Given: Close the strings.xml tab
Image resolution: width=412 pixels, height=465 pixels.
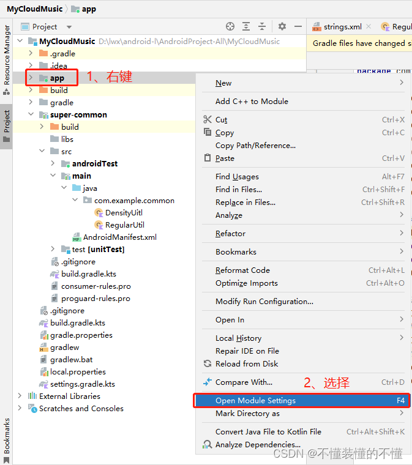Looking at the screenshot, I should tap(369, 26).
